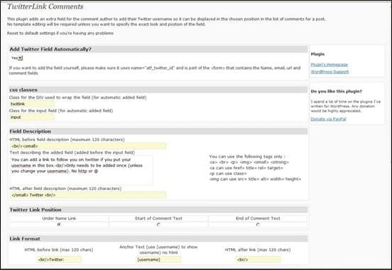This screenshot has height=270, width=392.
Task: Click the Start of Comment Text label
Action: 158,218
